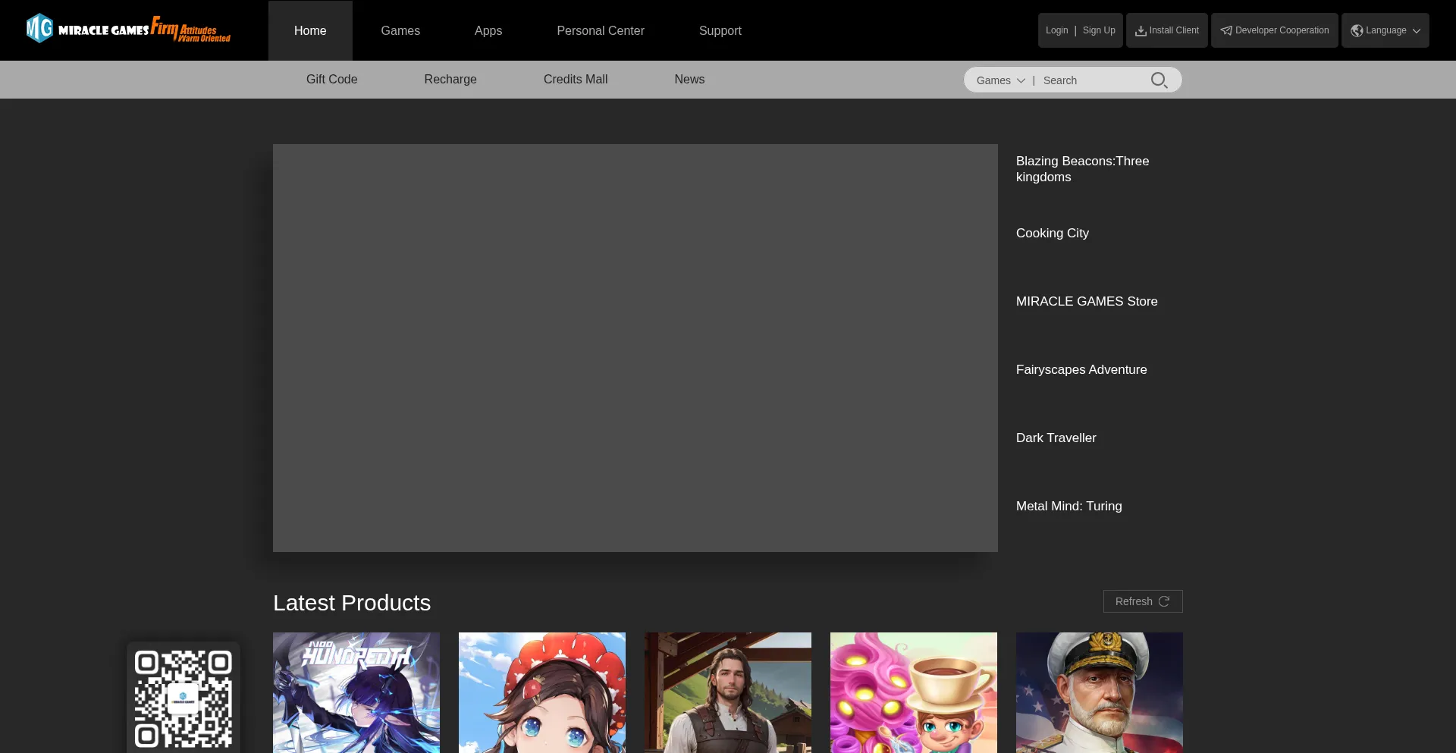Click the QR code image
1456x753 pixels.
pyautogui.click(x=183, y=698)
